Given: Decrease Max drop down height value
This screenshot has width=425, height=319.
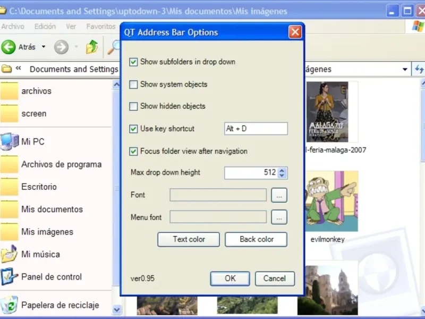Looking at the screenshot, I should point(282,175).
